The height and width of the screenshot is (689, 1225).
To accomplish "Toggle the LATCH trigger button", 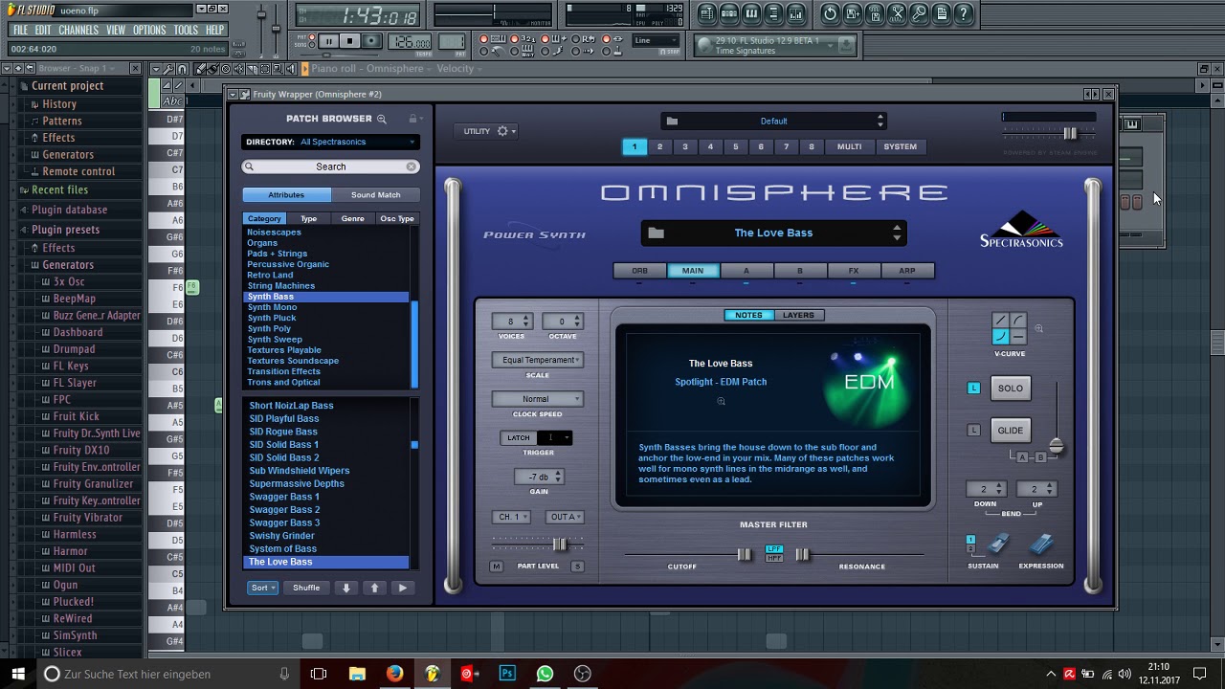I will [x=518, y=437].
